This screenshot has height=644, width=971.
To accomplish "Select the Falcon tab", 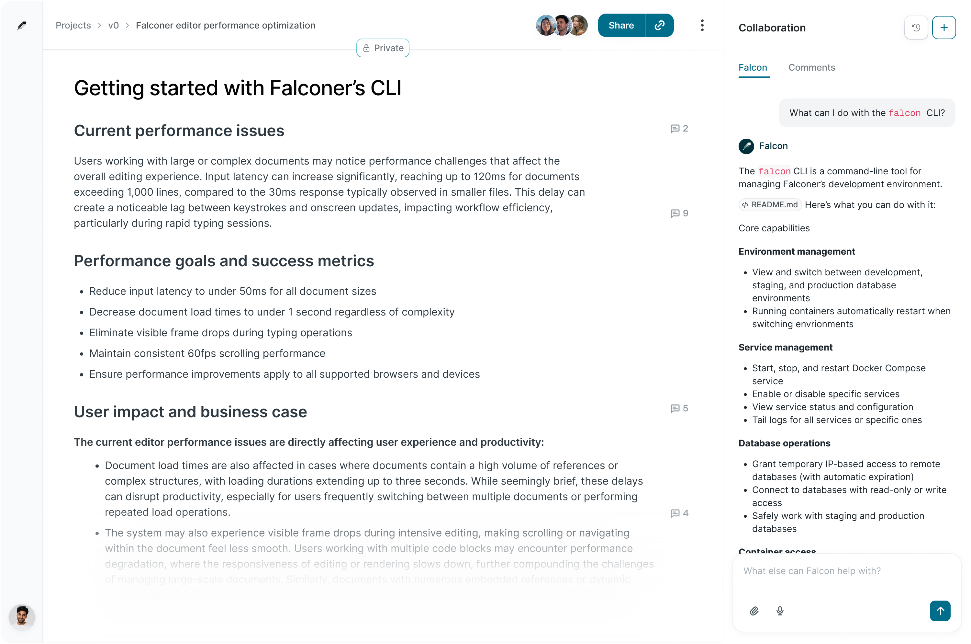I will pyautogui.click(x=753, y=67).
